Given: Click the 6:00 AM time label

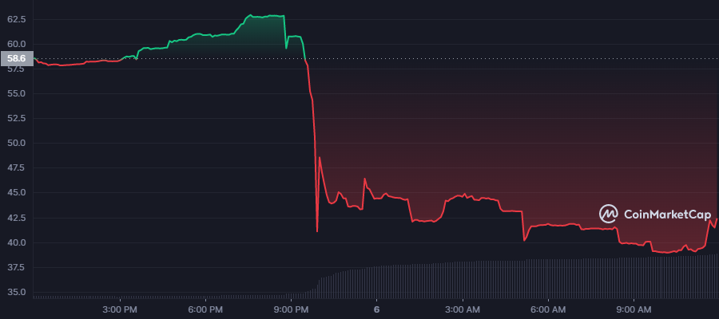Looking at the screenshot, I should (547, 310).
